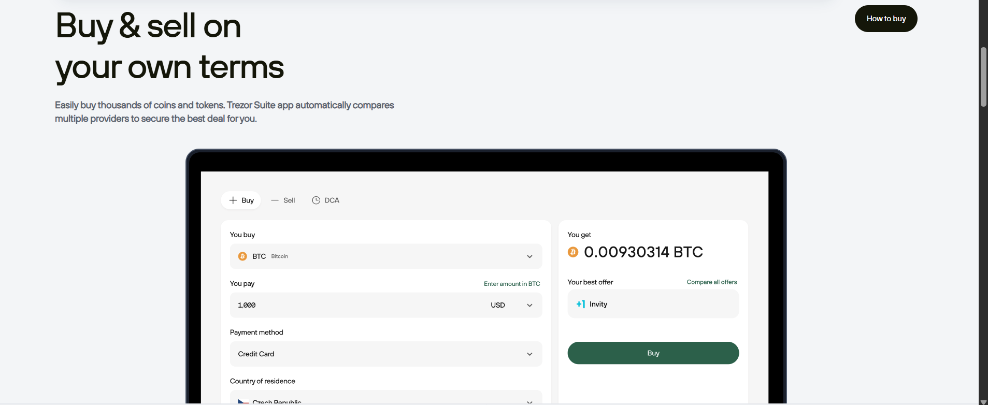Click the Credit Card dropdown chevron
This screenshot has height=405, width=988.
529,354
